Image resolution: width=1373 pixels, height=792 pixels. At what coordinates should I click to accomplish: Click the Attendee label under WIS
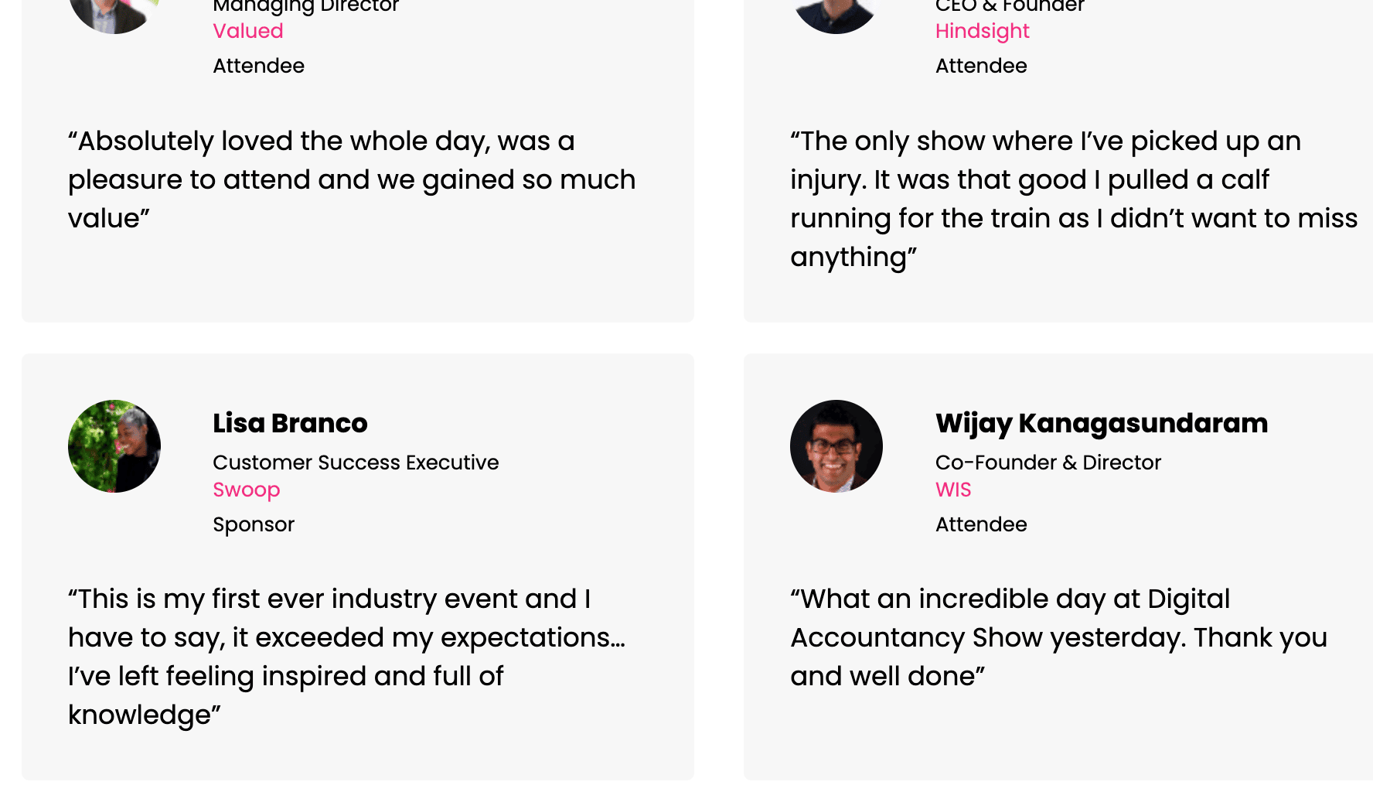981,524
